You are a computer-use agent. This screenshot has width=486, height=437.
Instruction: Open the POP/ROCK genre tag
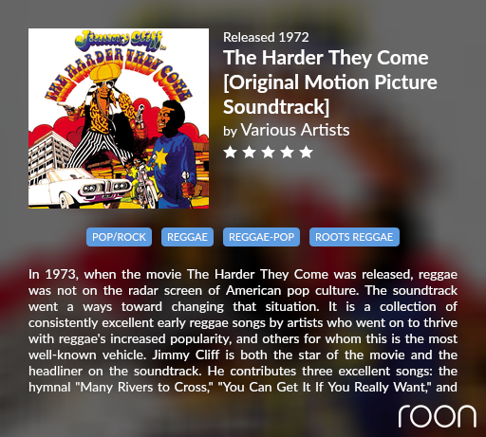(x=119, y=237)
